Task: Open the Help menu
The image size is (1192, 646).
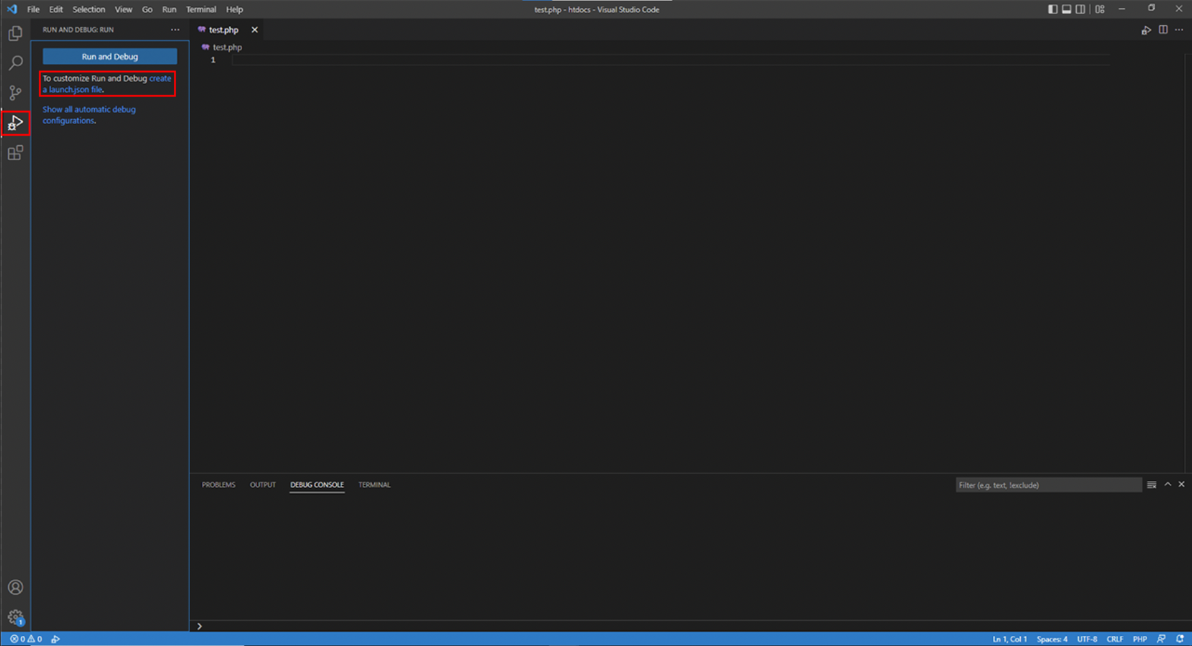Action: [x=235, y=10]
